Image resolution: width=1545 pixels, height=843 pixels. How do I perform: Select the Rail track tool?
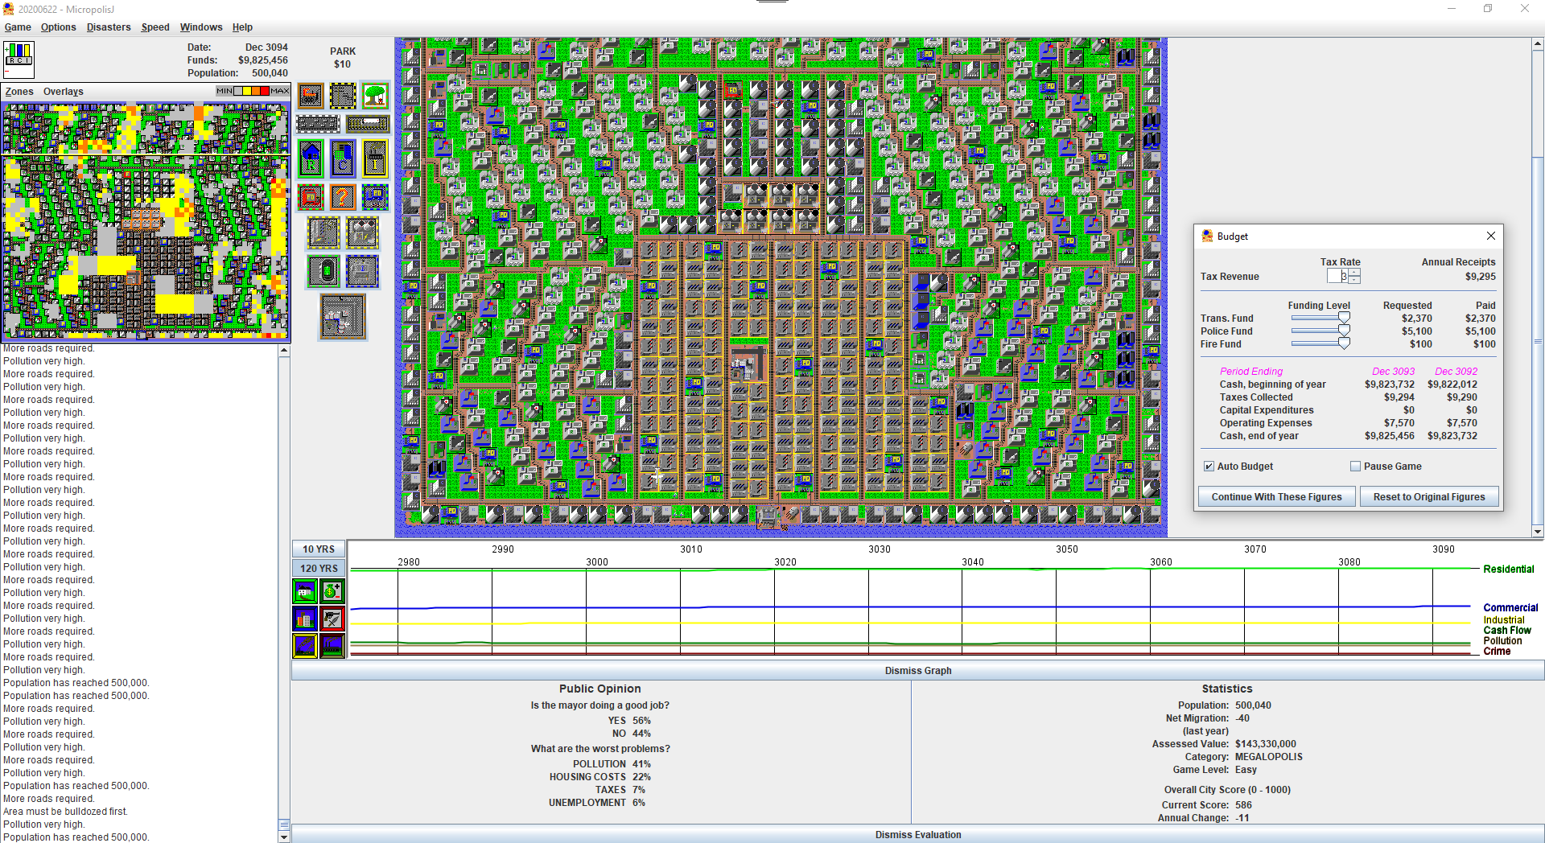point(368,124)
